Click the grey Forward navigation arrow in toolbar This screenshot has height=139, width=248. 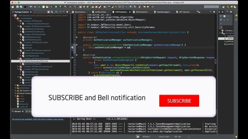click(152, 7)
